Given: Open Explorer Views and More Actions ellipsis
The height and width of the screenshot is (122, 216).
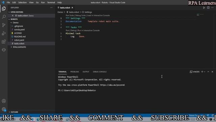Looking at the screenshot, I should tap(51, 7).
